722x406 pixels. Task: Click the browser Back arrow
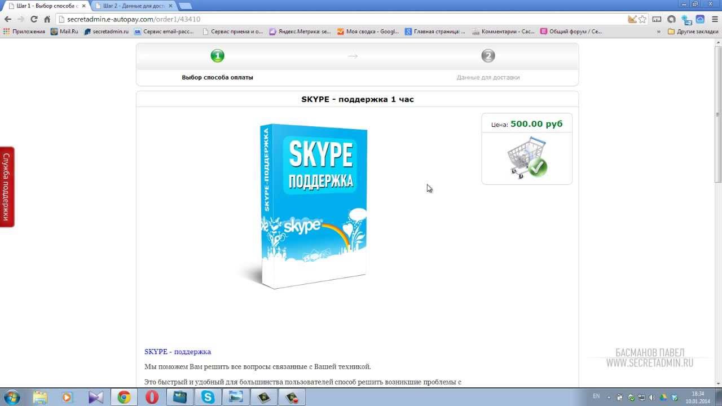point(8,19)
